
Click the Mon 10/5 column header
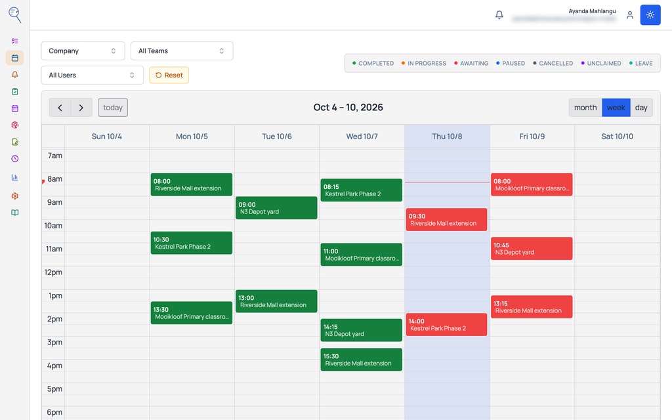(x=192, y=136)
